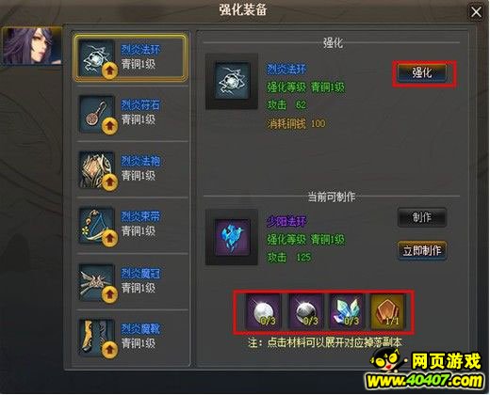The width and height of the screenshot is (490, 395).
Task: Click the 少阳法环 craftable item thumbnail
Action: click(x=232, y=237)
